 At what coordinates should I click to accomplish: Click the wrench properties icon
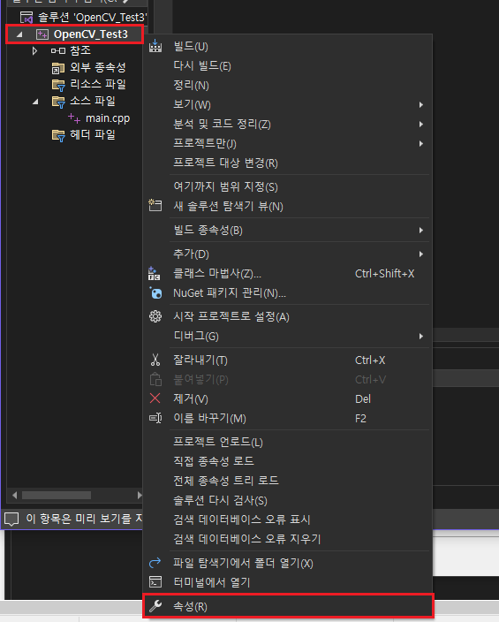tap(155, 606)
